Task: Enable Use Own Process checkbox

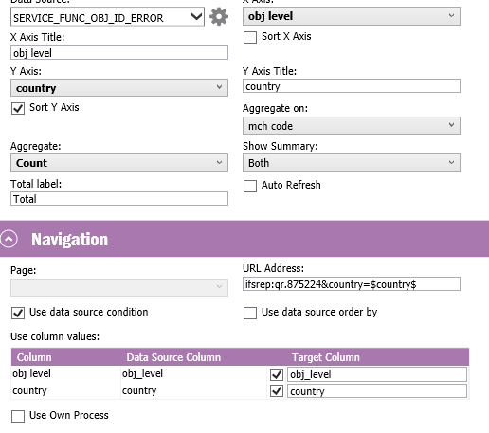Action: coord(18,416)
